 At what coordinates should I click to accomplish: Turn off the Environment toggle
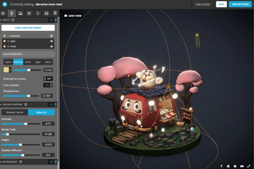[53, 162]
